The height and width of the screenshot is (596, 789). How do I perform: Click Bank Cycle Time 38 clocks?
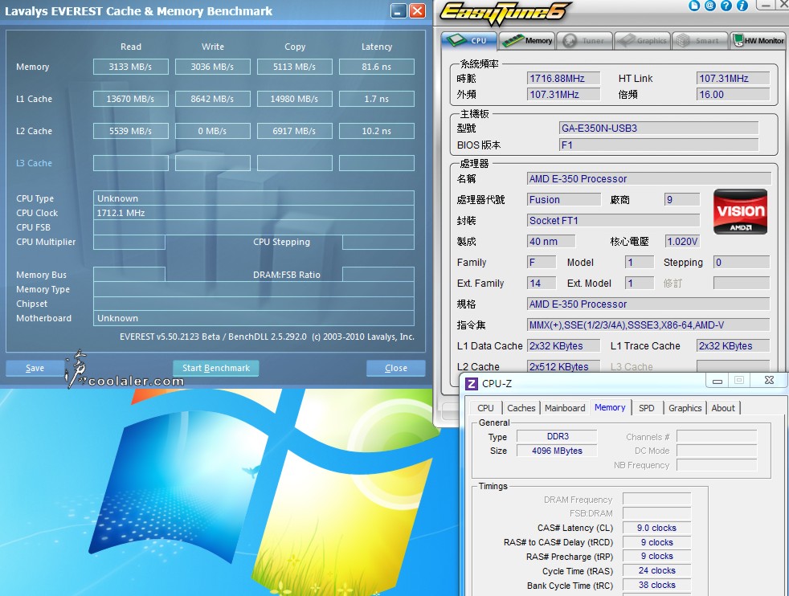click(656, 586)
